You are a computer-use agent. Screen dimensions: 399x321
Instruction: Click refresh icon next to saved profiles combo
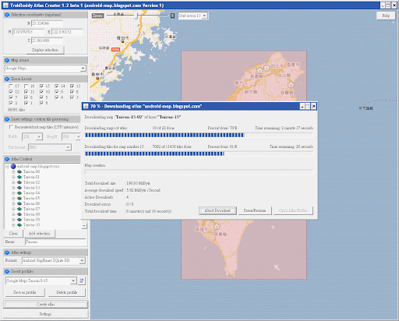click(82, 280)
